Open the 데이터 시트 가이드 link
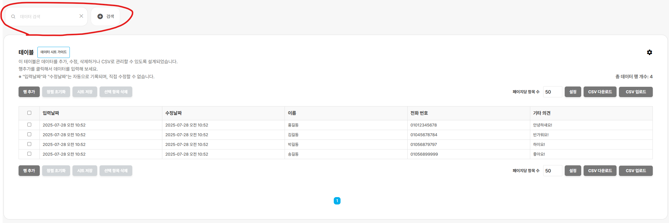The image size is (669, 223). tap(54, 52)
